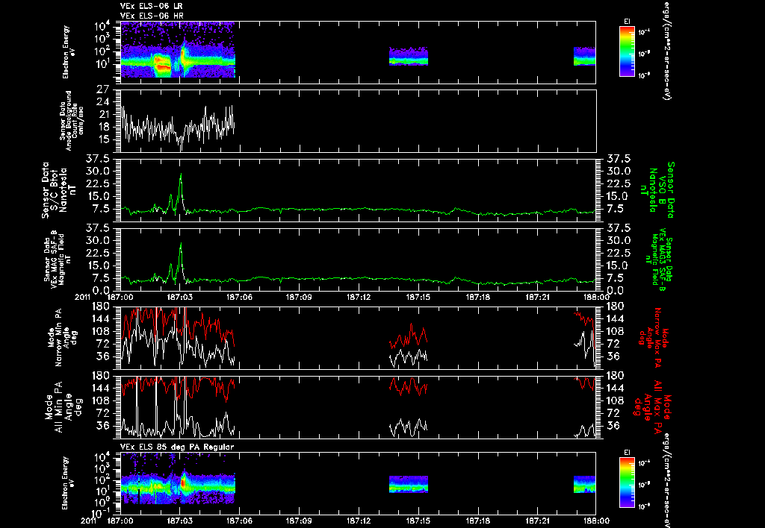Click the white count rate trace in second panel

(x=178, y=127)
